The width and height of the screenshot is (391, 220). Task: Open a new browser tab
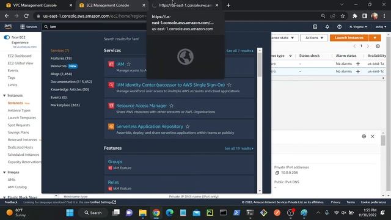[228, 5]
